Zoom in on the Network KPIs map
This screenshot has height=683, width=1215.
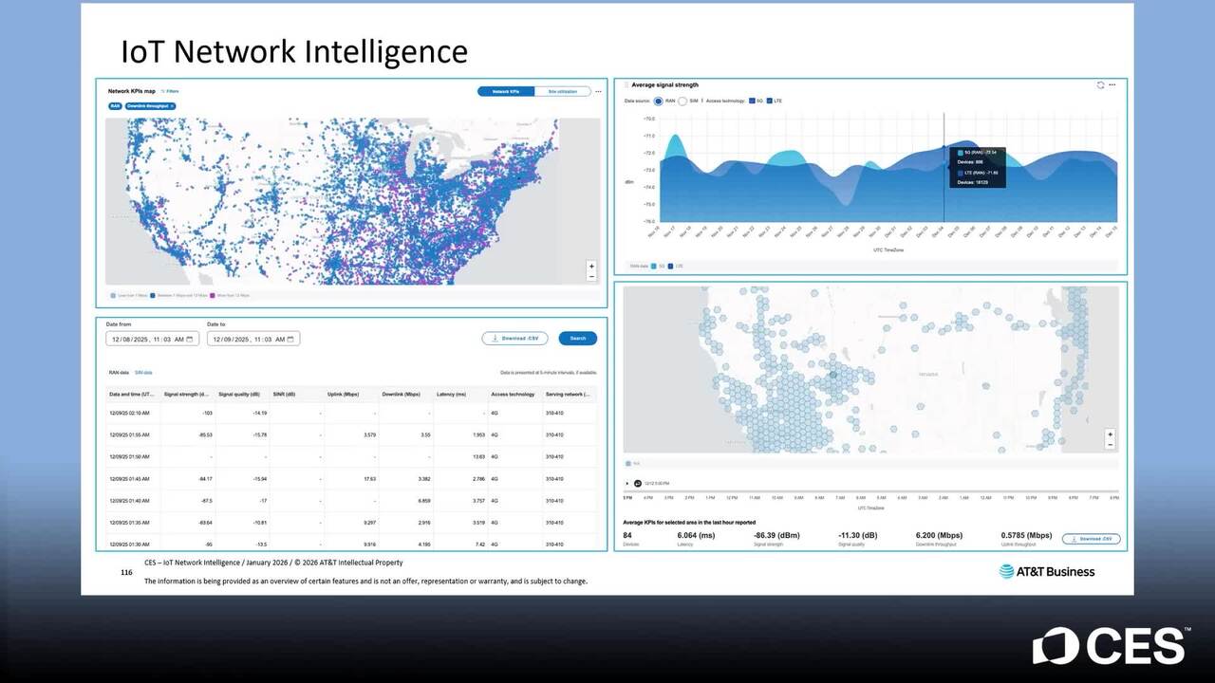(x=591, y=267)
